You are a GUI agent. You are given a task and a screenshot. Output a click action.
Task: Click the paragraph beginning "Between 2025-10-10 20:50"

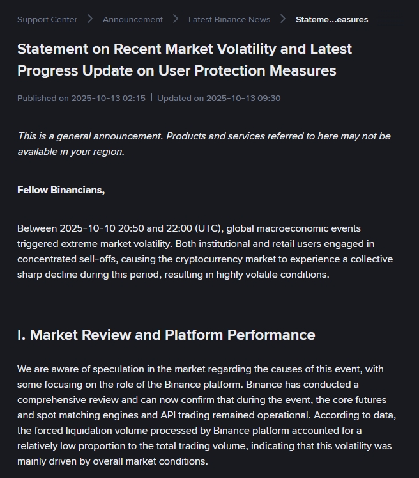click(204, 251)
